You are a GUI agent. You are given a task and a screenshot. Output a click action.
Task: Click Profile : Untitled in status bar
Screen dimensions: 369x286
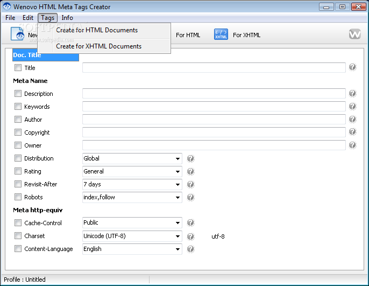point(25,280)
